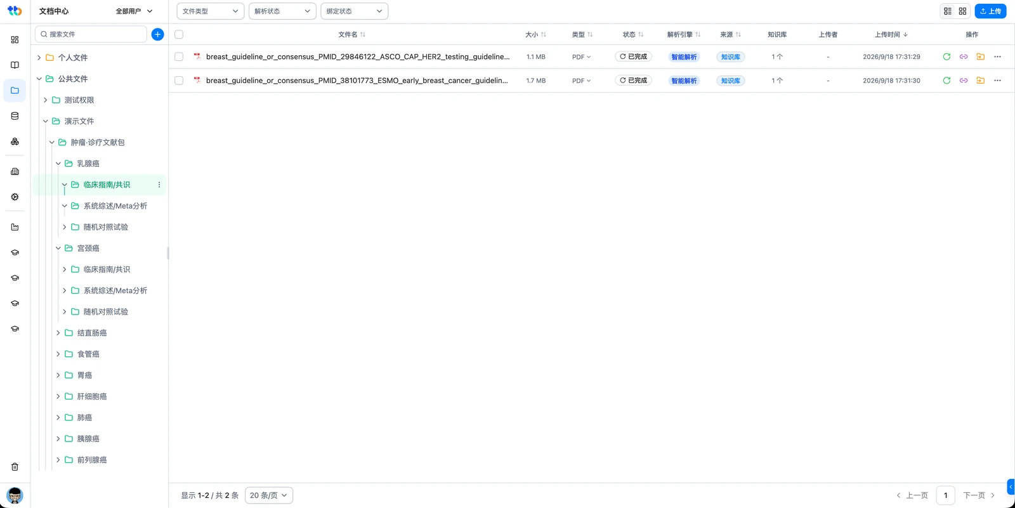Open the trash bin icon in sidebar
This screenshot has height=508, width=1015.
click(15, 467)
